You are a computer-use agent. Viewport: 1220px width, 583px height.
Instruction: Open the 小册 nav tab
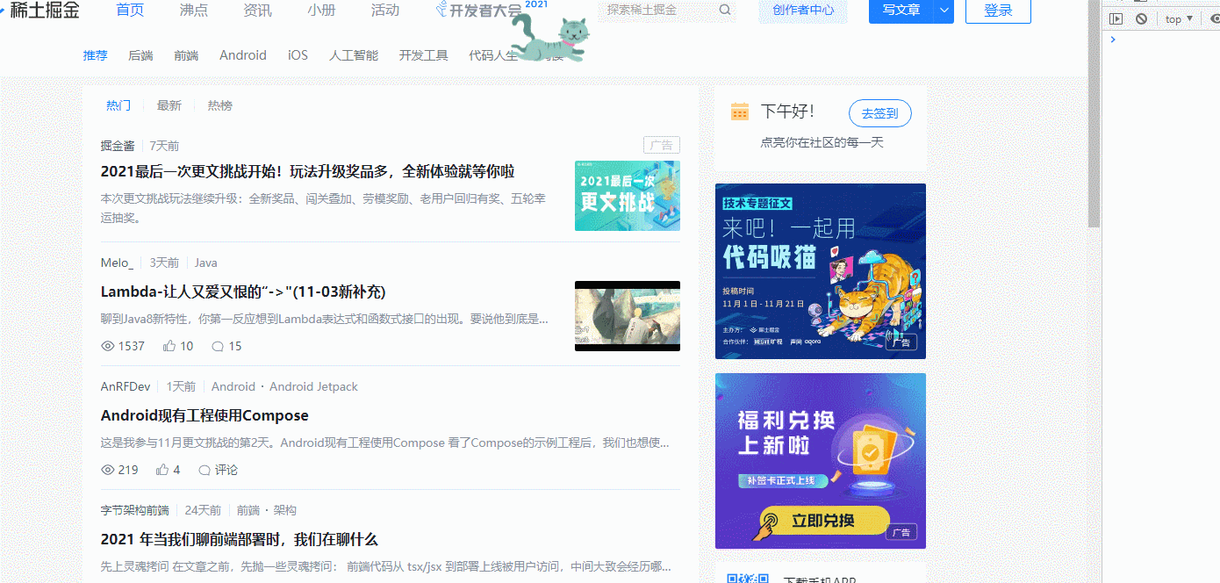pyautogui.click(x=321, y=11)
